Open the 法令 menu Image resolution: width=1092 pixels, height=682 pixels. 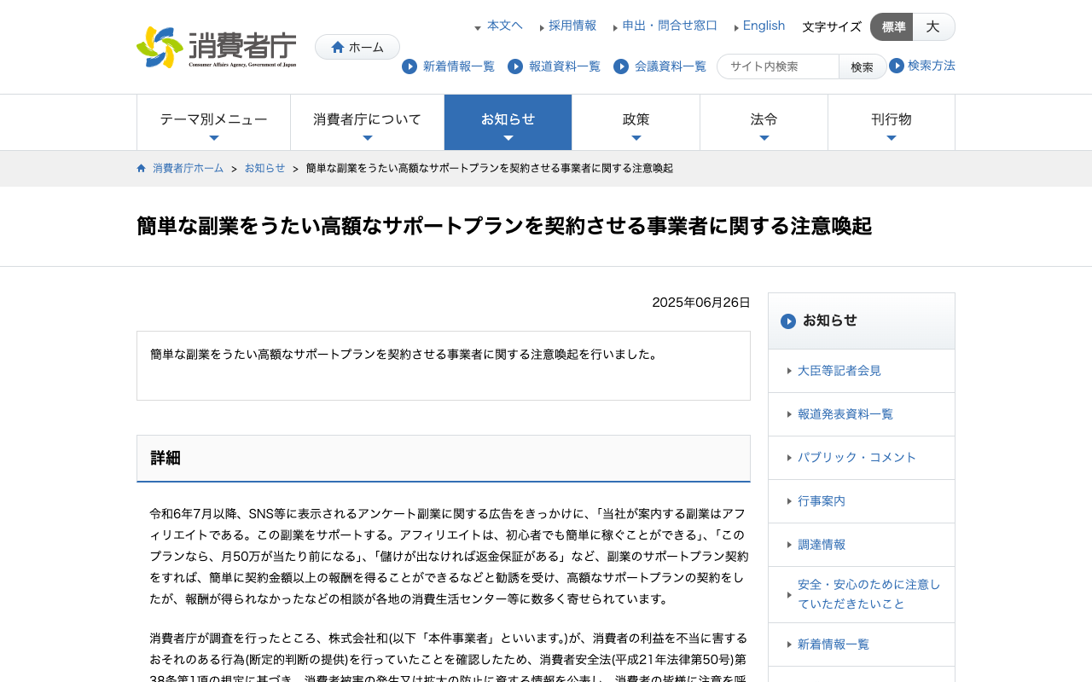tap(764, 122)
